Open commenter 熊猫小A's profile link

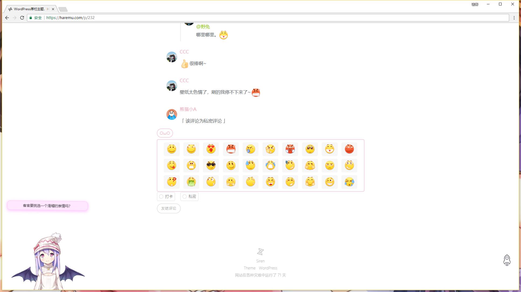(188, 109)
